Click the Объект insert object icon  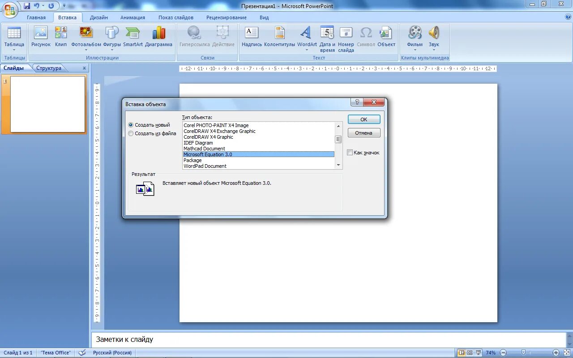(x=386, y=33)
